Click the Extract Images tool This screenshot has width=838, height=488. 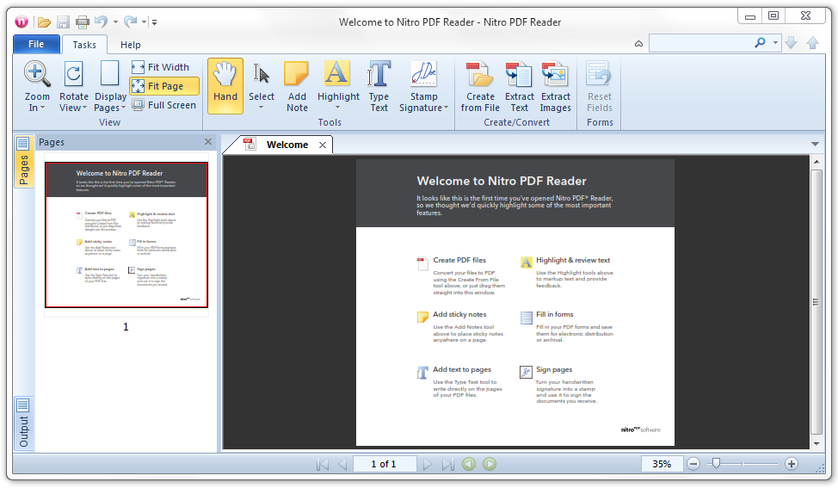[x=555, y=87]
